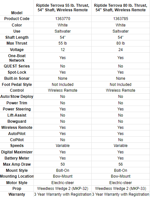The width and height of the screenshot is (150, 197).
Task: Click the Max Amp Draw value 56
Action: (121, 164)
